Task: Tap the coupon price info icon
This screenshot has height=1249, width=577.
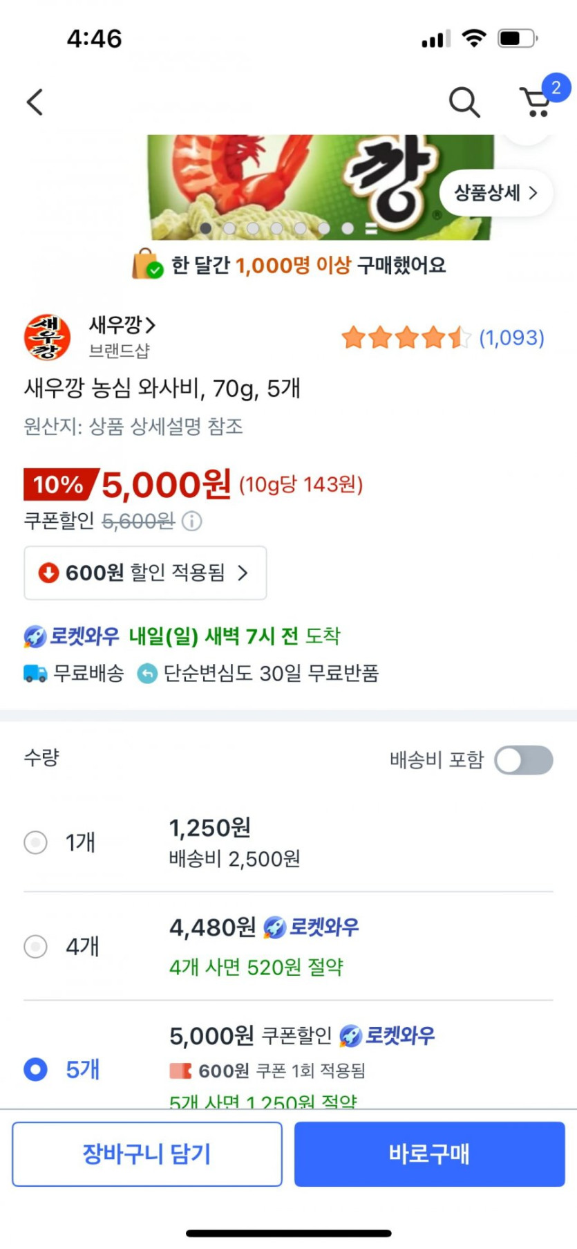Action: [191, 521]
